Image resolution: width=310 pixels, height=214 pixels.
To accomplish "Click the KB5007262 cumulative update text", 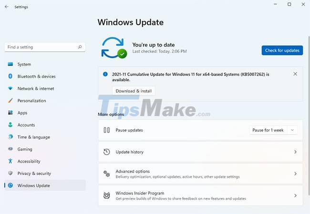I will [191, 77].
